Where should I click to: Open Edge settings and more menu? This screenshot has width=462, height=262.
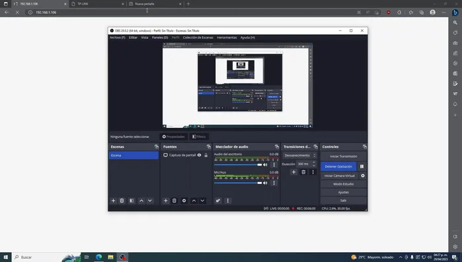[x=443, y=13]
